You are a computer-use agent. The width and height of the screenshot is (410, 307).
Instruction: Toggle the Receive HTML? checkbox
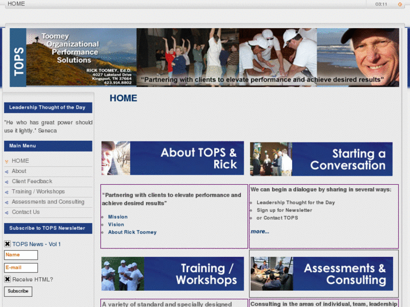coord(7,279)
